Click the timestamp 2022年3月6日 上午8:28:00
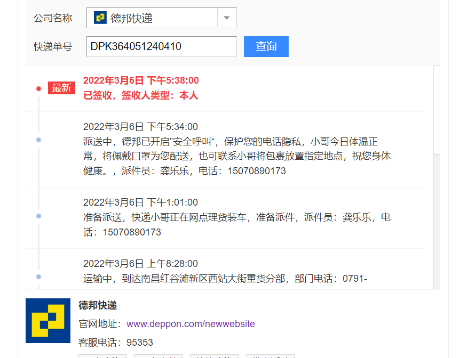Image resolution: width=460 pixels, height=358 pixels. [140, 263]
